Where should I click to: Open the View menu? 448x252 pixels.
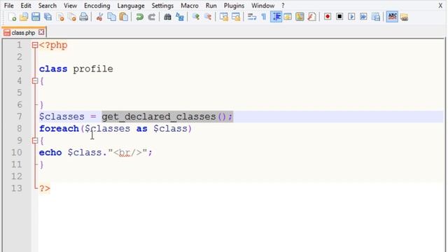[x=70, y=6]
